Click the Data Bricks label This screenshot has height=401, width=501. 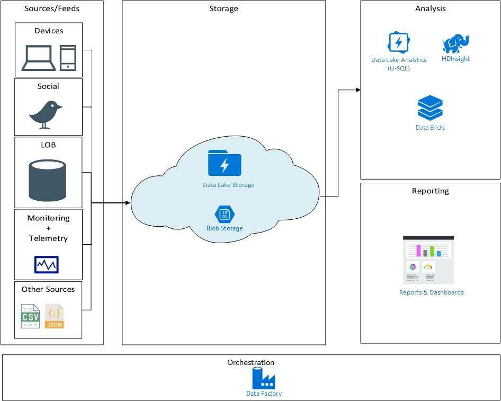pos(430,128)
